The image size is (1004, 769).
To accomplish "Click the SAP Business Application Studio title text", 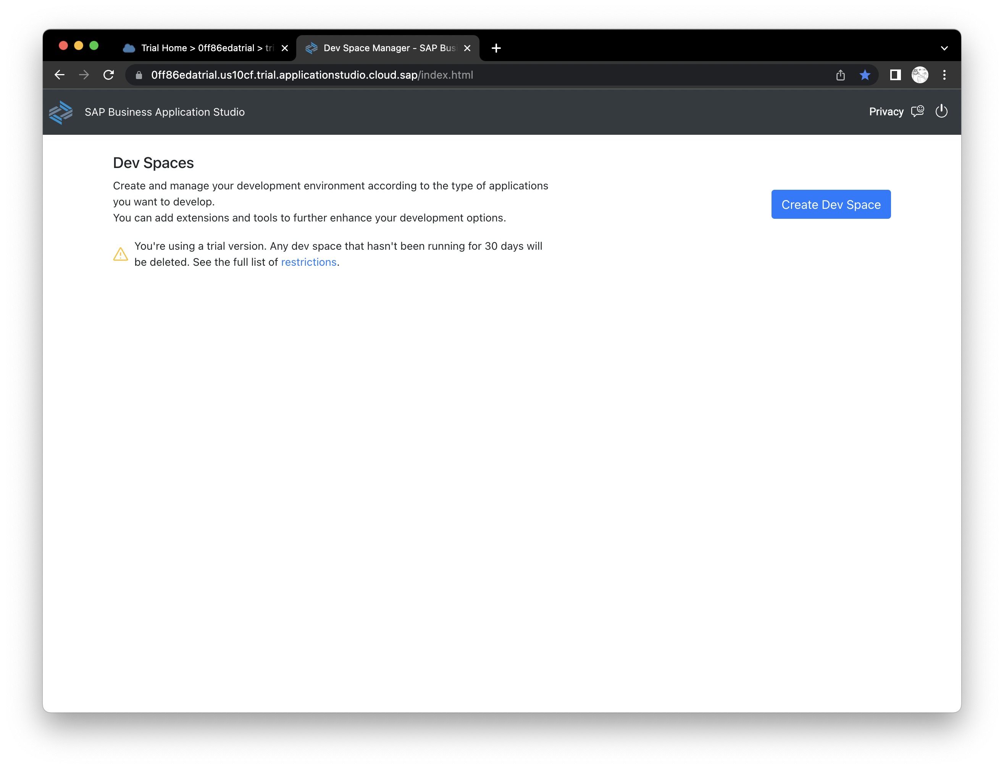I will tap(165, 112).
